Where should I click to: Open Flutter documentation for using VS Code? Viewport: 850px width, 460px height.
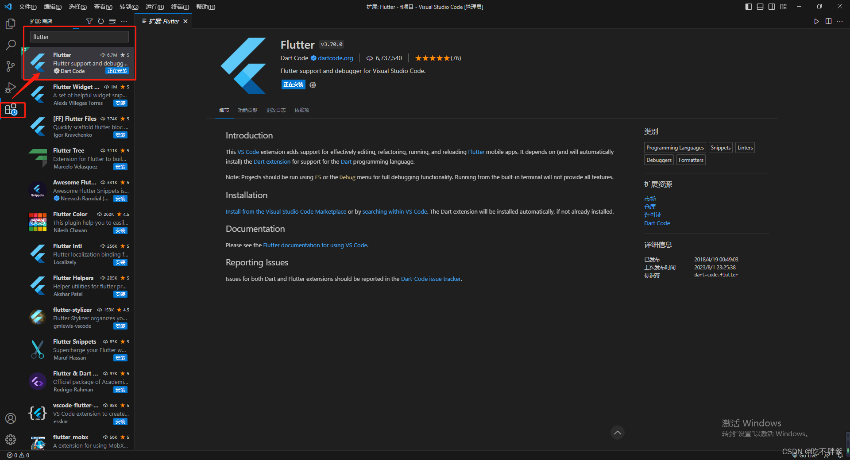click(315, 245)
